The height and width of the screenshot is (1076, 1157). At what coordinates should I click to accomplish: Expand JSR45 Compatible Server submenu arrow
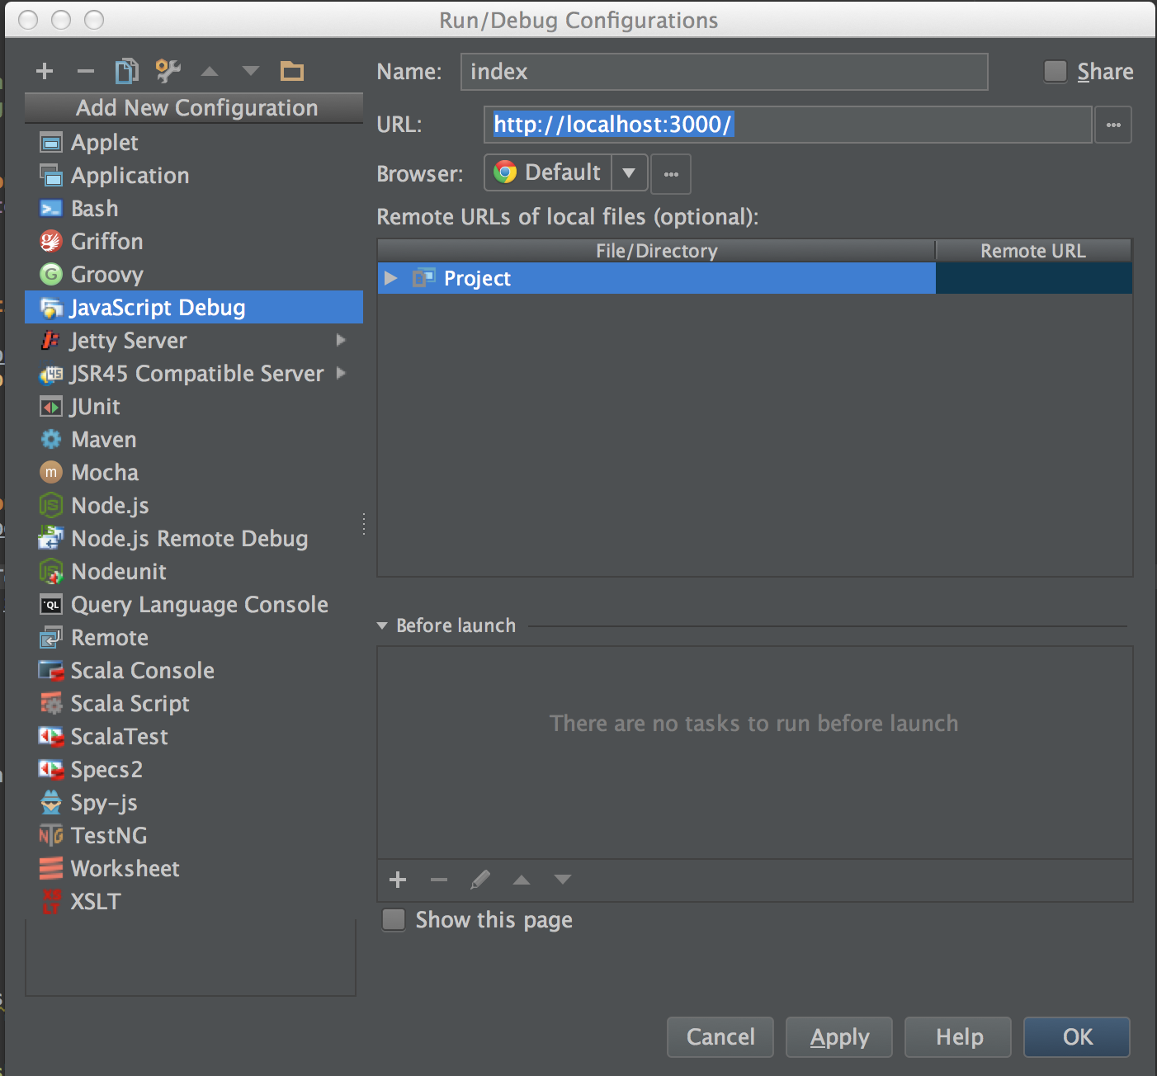[x=341, y=373]
